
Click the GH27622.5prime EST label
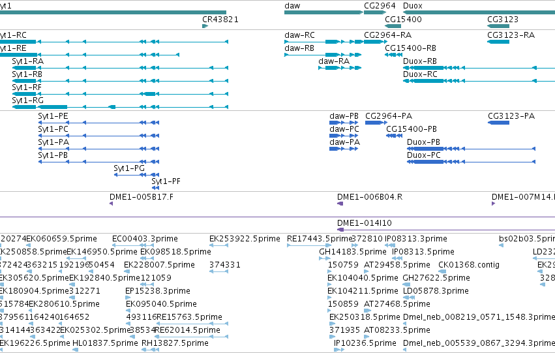436,278
